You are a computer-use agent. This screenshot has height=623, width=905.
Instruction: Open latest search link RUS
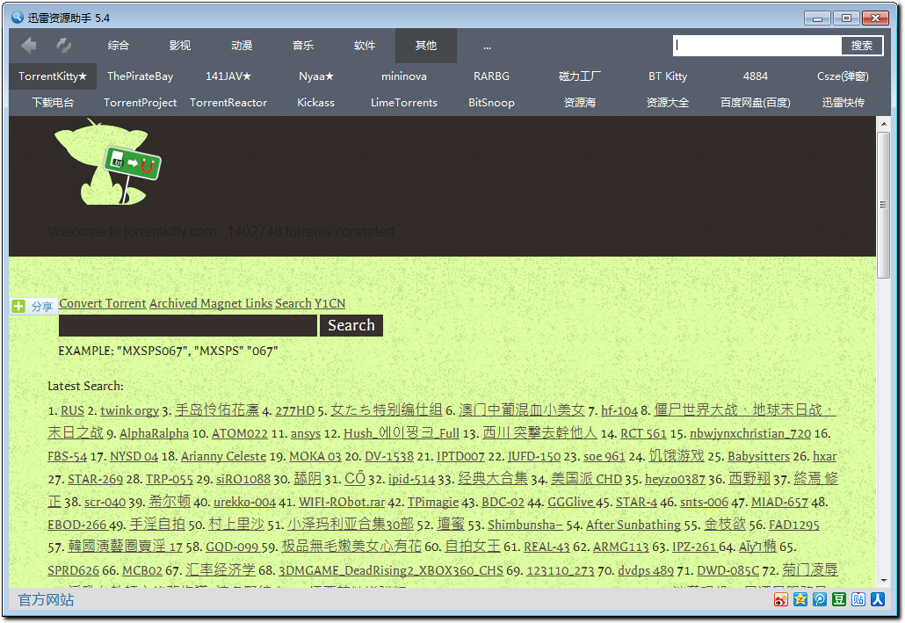point(72,410)
